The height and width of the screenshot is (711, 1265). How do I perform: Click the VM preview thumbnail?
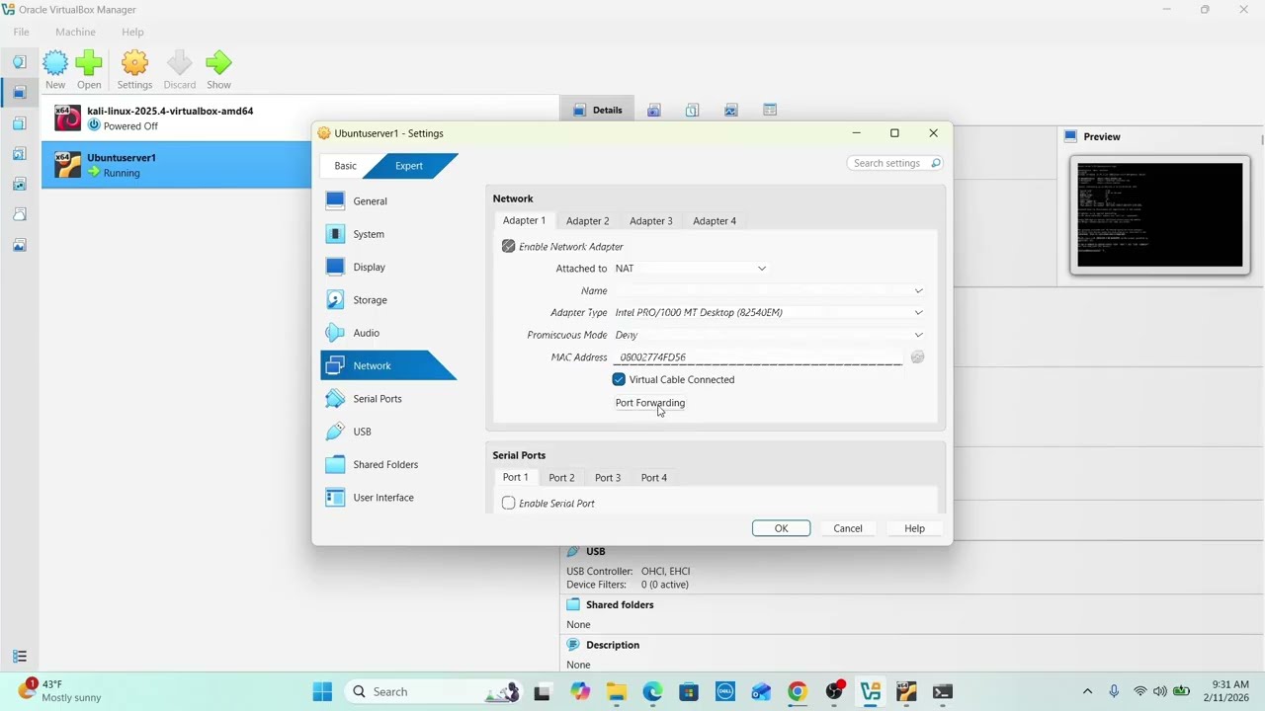tap(1159, 215)
